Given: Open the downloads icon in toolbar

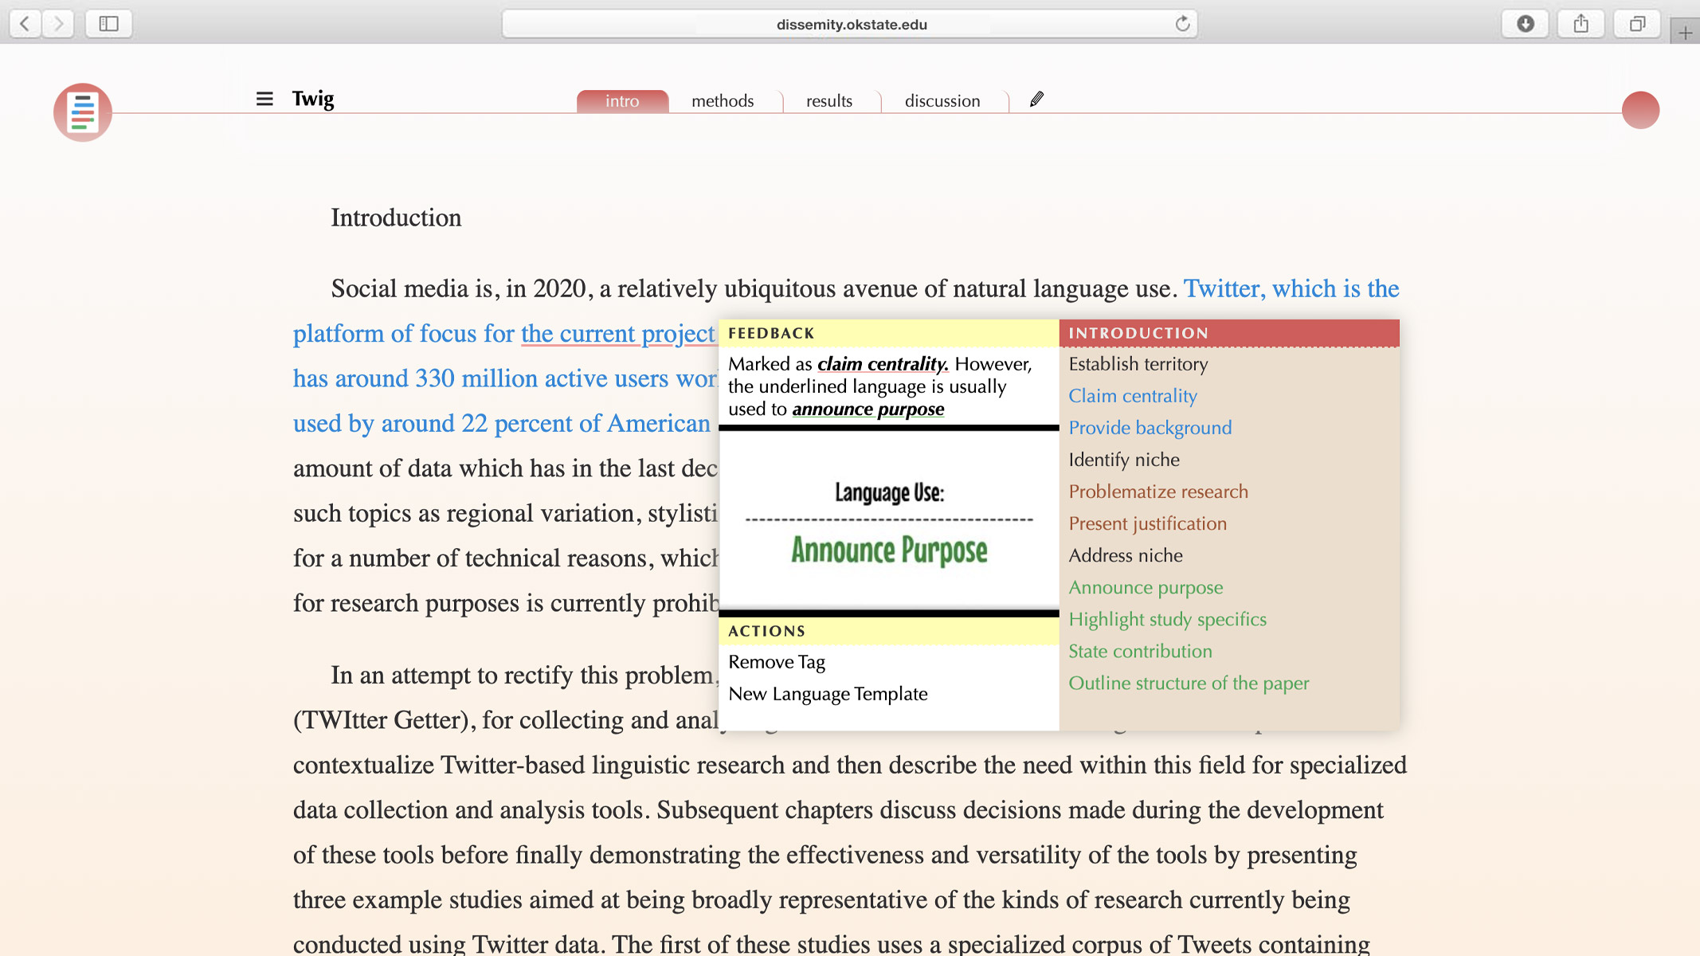Looking at the screenshot, I should (x=1525, y=24).
